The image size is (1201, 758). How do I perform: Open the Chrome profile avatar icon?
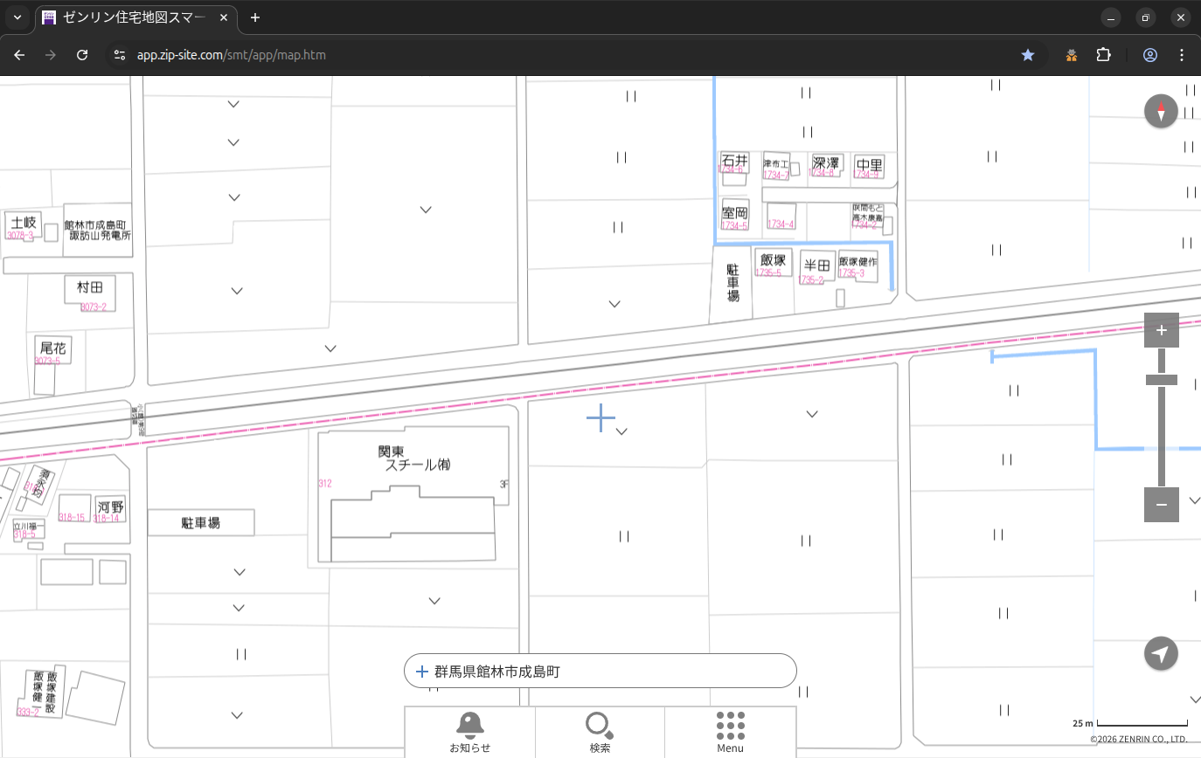[x=1149, y=55]
